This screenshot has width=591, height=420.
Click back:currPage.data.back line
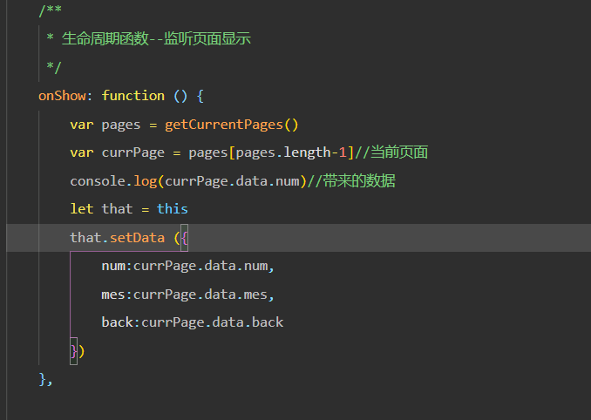tap(193, 322)
